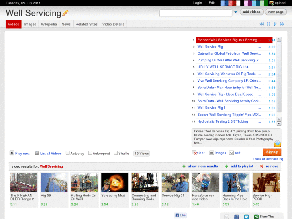Image resolution: width=292 pixels, height=219 pixels.
Task: Open the Wikipedia tab
Action: click(x=49, y=24)
